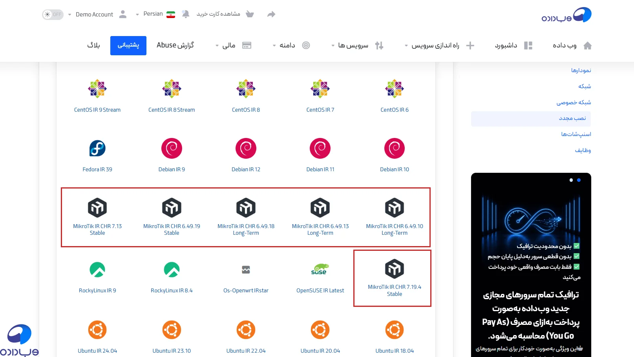Click the Debian IR 12 label
Screen dimensions: 634x357
pyautogui.click(x=246, y=169)
